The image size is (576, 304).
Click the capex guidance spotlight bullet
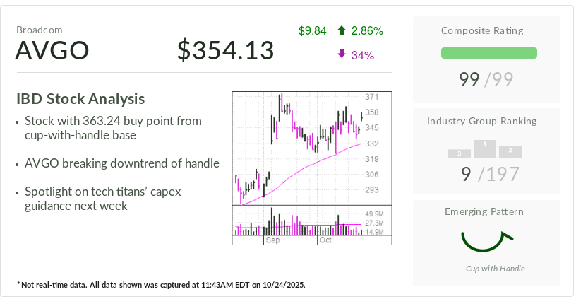pyautogui.click(x=113, y=198)
